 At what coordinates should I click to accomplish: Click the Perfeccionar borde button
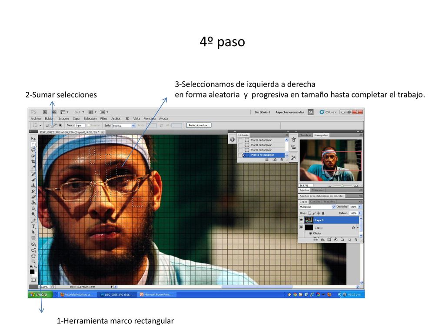coord(198,125)
